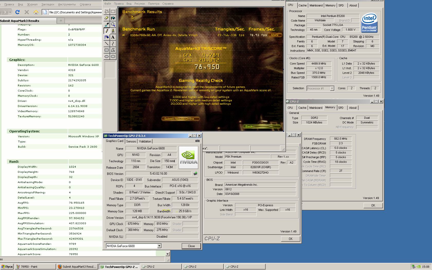Choose the Brush tool in Paint

click(113, 31)
